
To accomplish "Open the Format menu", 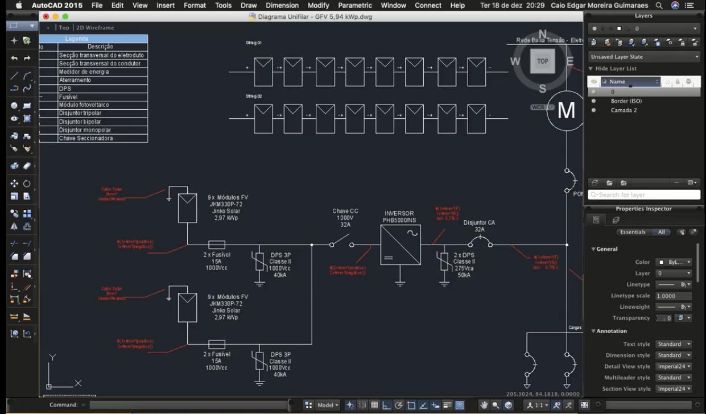I will point(195,5).
